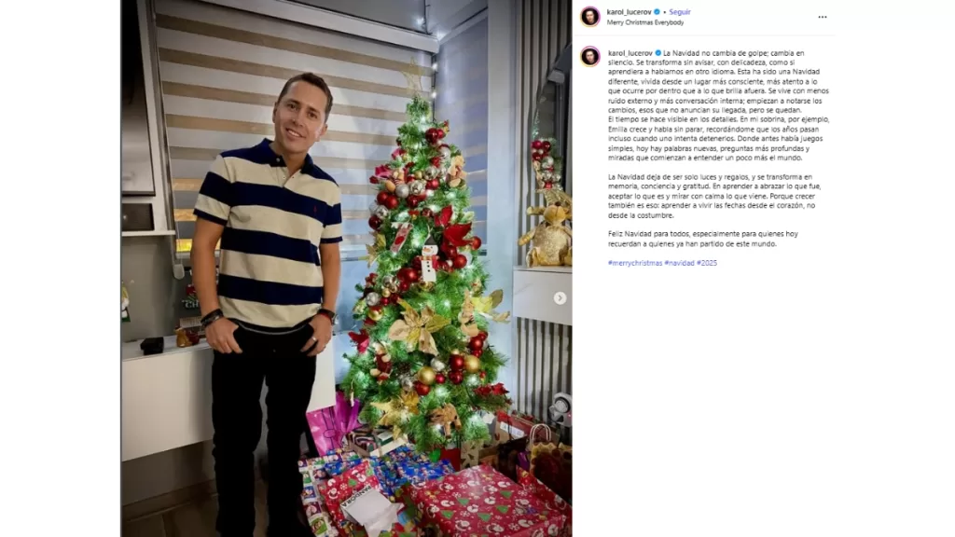Open the #2025 hashtag
955x537 pixels.
(x=707, y=263)
